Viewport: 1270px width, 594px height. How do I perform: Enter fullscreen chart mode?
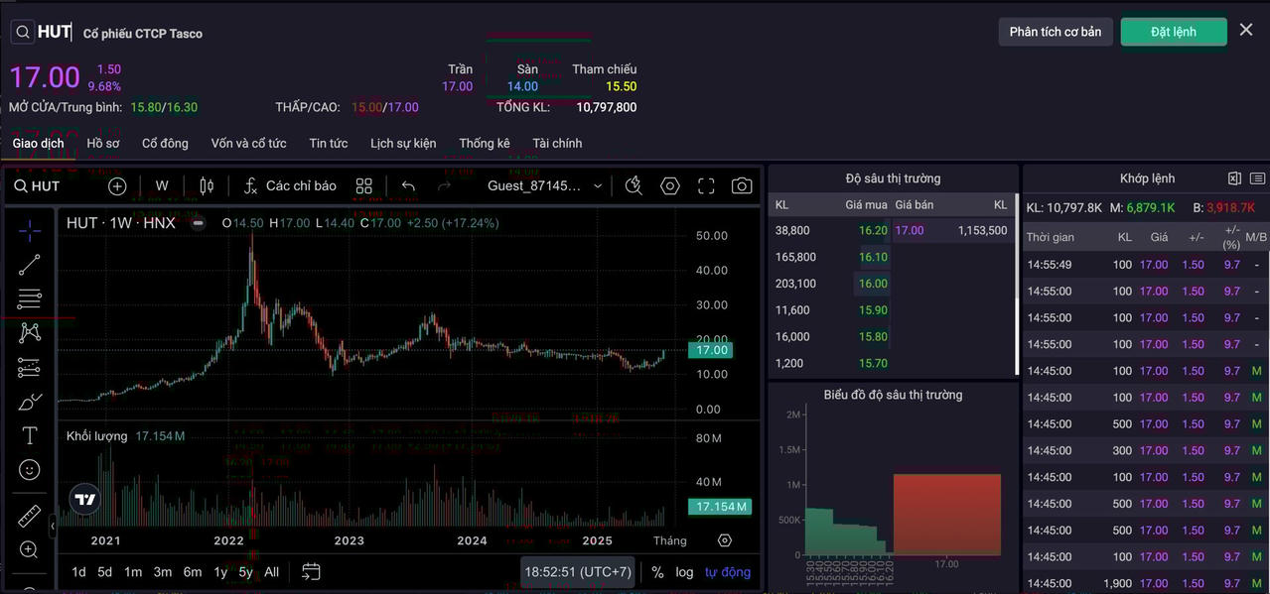706,186
